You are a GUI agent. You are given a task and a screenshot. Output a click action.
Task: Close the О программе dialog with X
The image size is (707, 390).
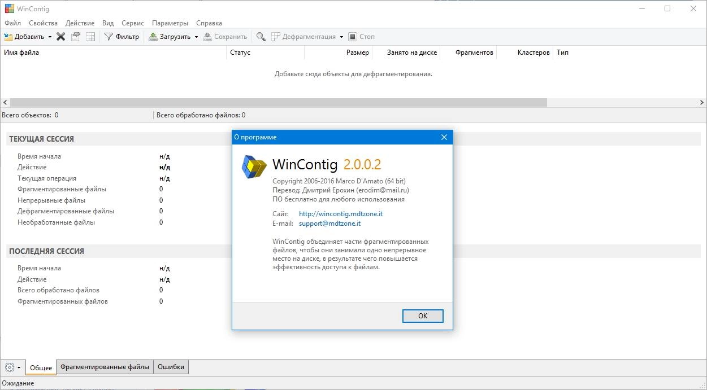(x=444, y=137)
